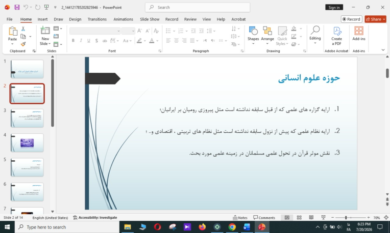Increase font size with the larger A icon
390x233 pixels.
pyautogui.click(x=139, y=31)
